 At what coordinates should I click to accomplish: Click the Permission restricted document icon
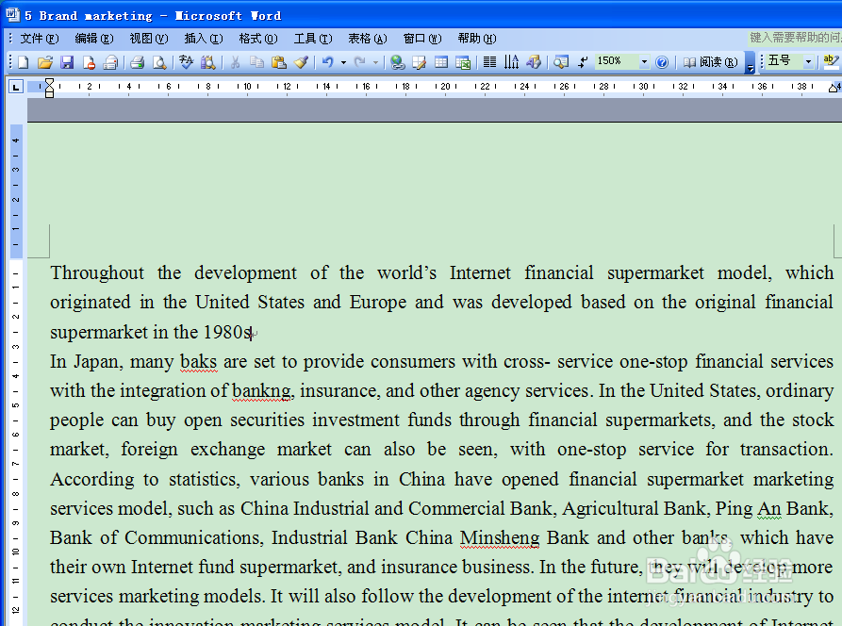click(89, 62)
